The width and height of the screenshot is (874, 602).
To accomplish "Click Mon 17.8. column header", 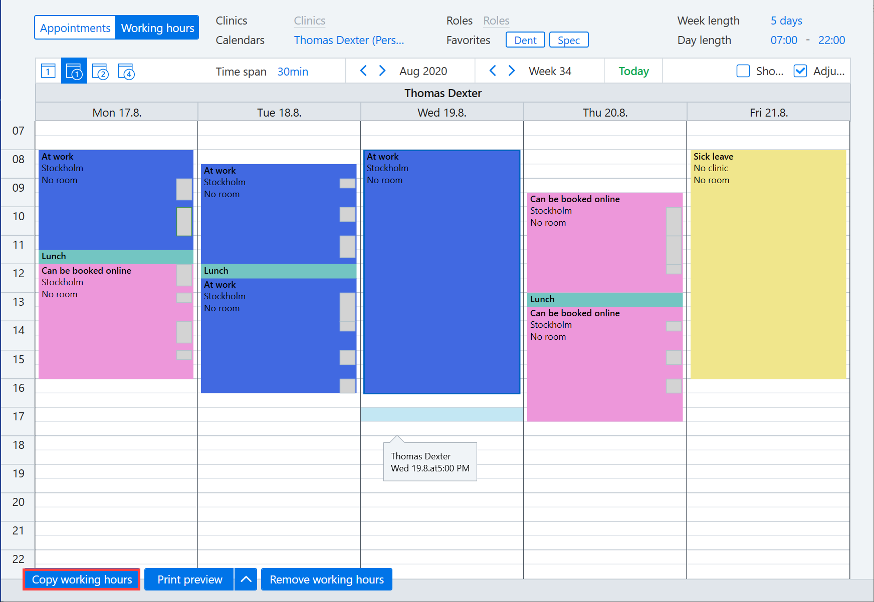I will 117,112.
